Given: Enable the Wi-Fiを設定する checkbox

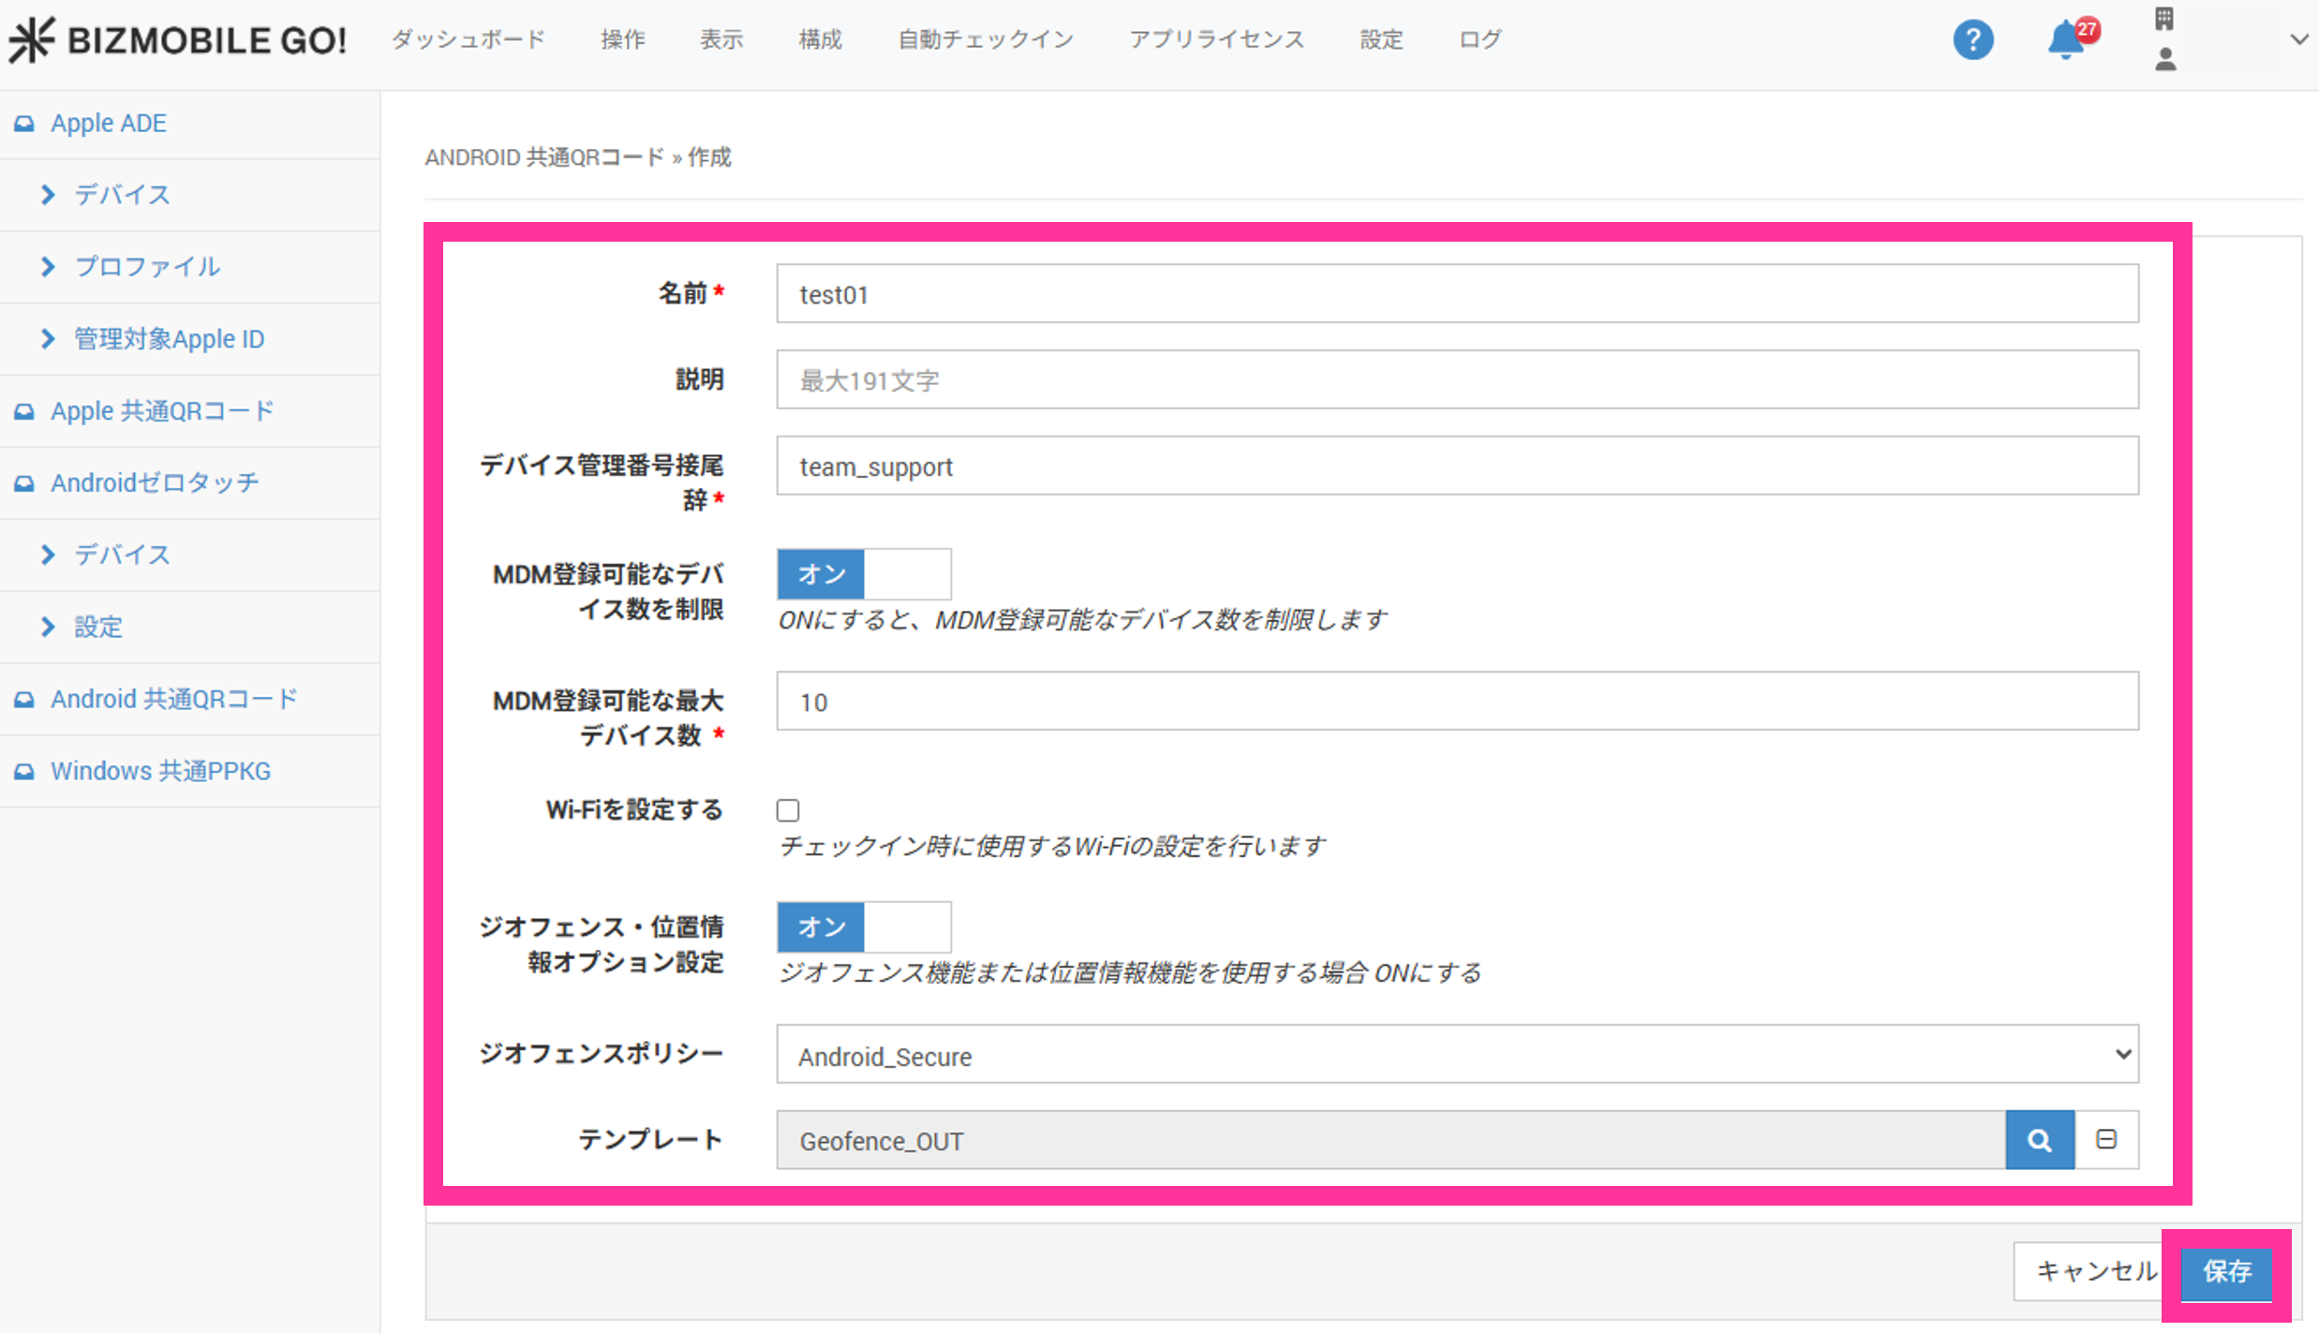Looking at the screenshot, I should [788, 810].
